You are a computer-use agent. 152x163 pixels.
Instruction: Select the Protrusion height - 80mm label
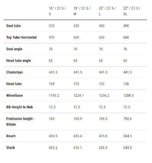pyautogui.click(x=21, y=122)
